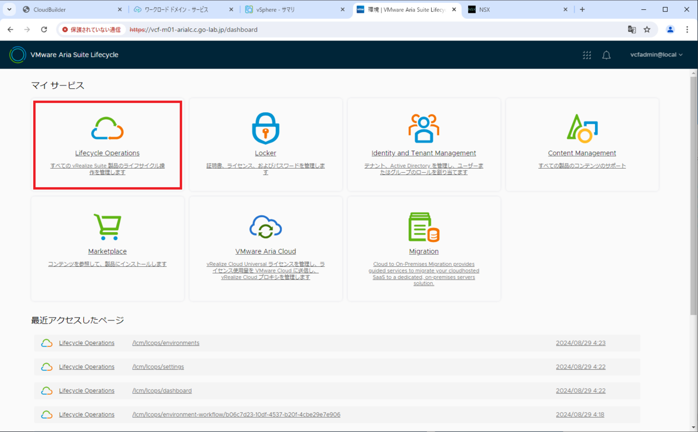Viewport: 698px width, 432px height.
Task: Close the NSX tab
Action: click(x=565, y=9)
